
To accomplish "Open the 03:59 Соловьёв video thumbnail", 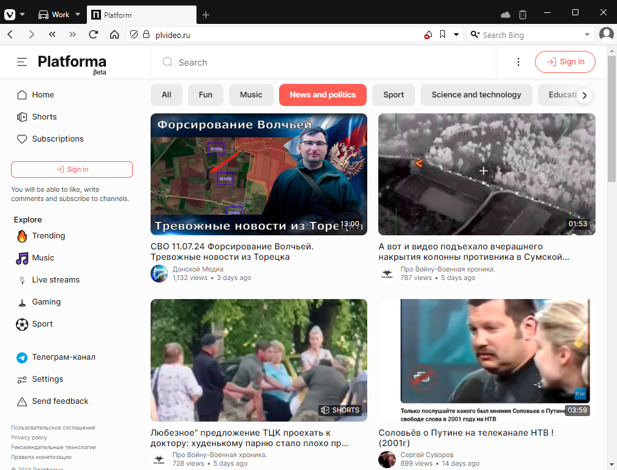I will pyautogui.click(x=487, y=360).
